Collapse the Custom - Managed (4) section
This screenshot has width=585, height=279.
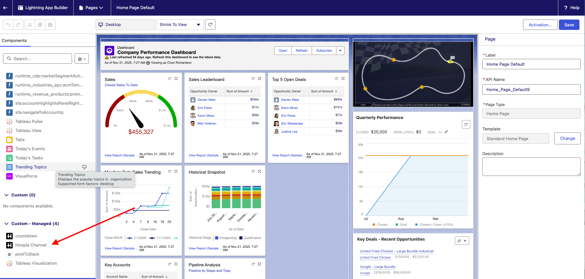point(7,224)
